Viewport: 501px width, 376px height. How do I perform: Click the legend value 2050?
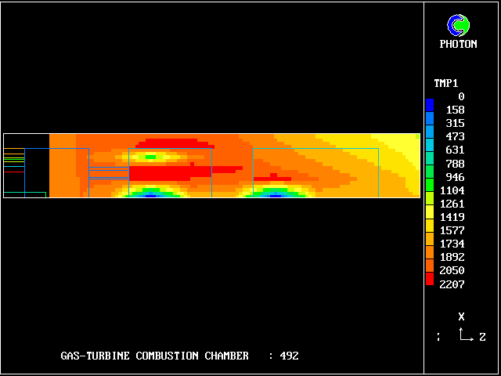point(452,270)
